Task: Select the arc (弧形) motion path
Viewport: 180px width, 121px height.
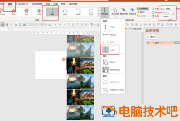Action: [65, 12]
